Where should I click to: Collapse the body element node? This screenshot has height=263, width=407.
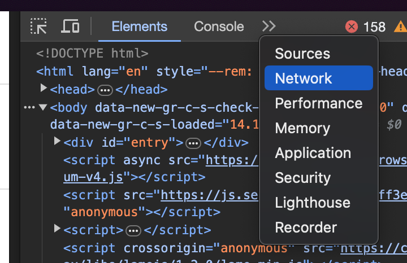pyautogui.click(x=43, y=107)
